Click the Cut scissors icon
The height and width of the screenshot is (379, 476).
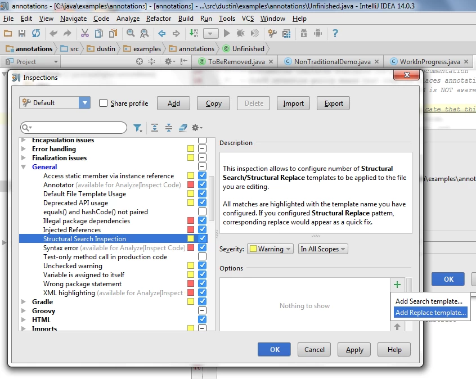point(85,33)
